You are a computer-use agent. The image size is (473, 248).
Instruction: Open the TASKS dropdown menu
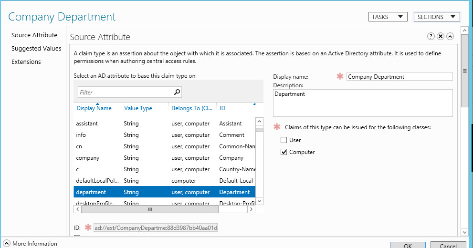point(388,17)
